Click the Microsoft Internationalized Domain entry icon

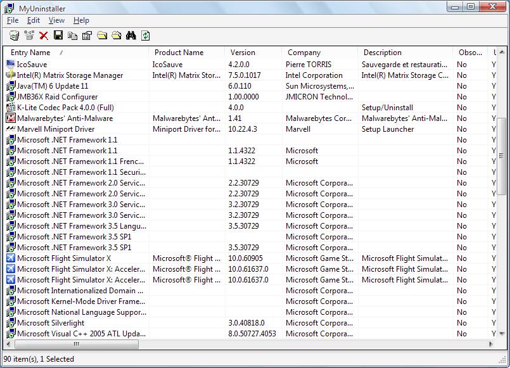pyautogui.click(x=11, y=290)
